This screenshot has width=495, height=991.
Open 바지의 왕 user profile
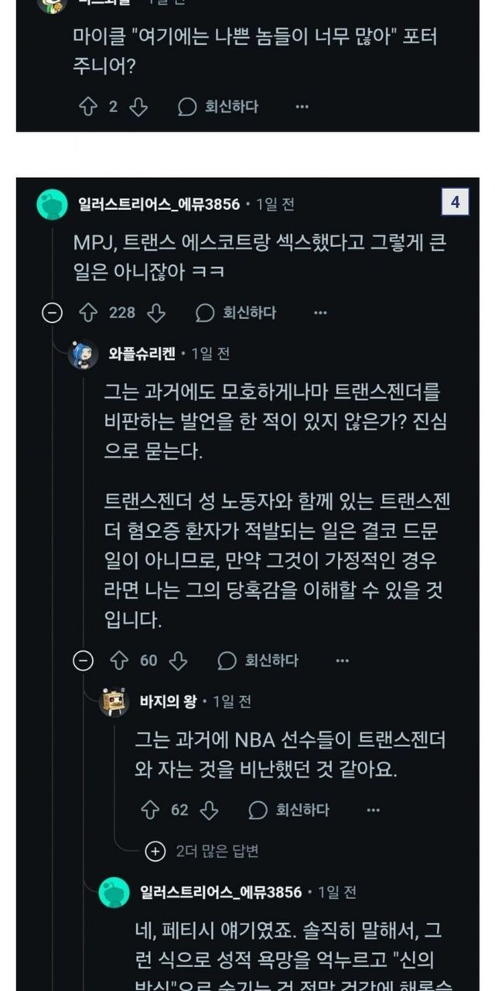[x=168, y=701]
